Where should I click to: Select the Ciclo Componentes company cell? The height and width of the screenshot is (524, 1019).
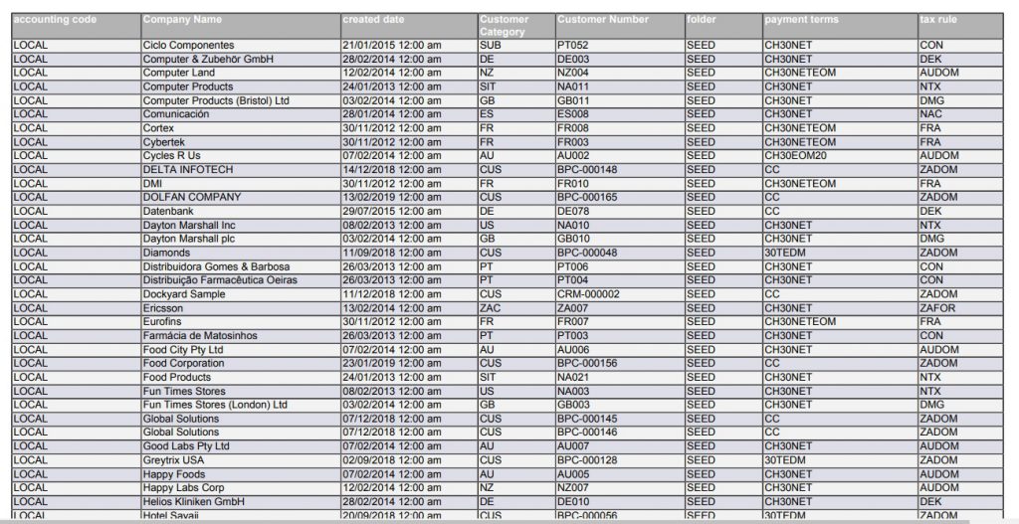click(x=241, y=46)
